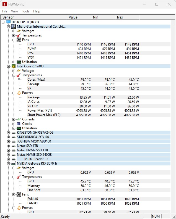Open the Help menu
The height and width of the screenshot is (219, 176).
(37, 11)
